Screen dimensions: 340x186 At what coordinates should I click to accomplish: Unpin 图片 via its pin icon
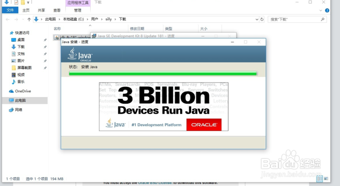pos(45,61)
